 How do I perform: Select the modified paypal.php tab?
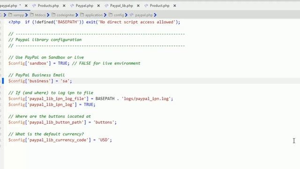8,6
